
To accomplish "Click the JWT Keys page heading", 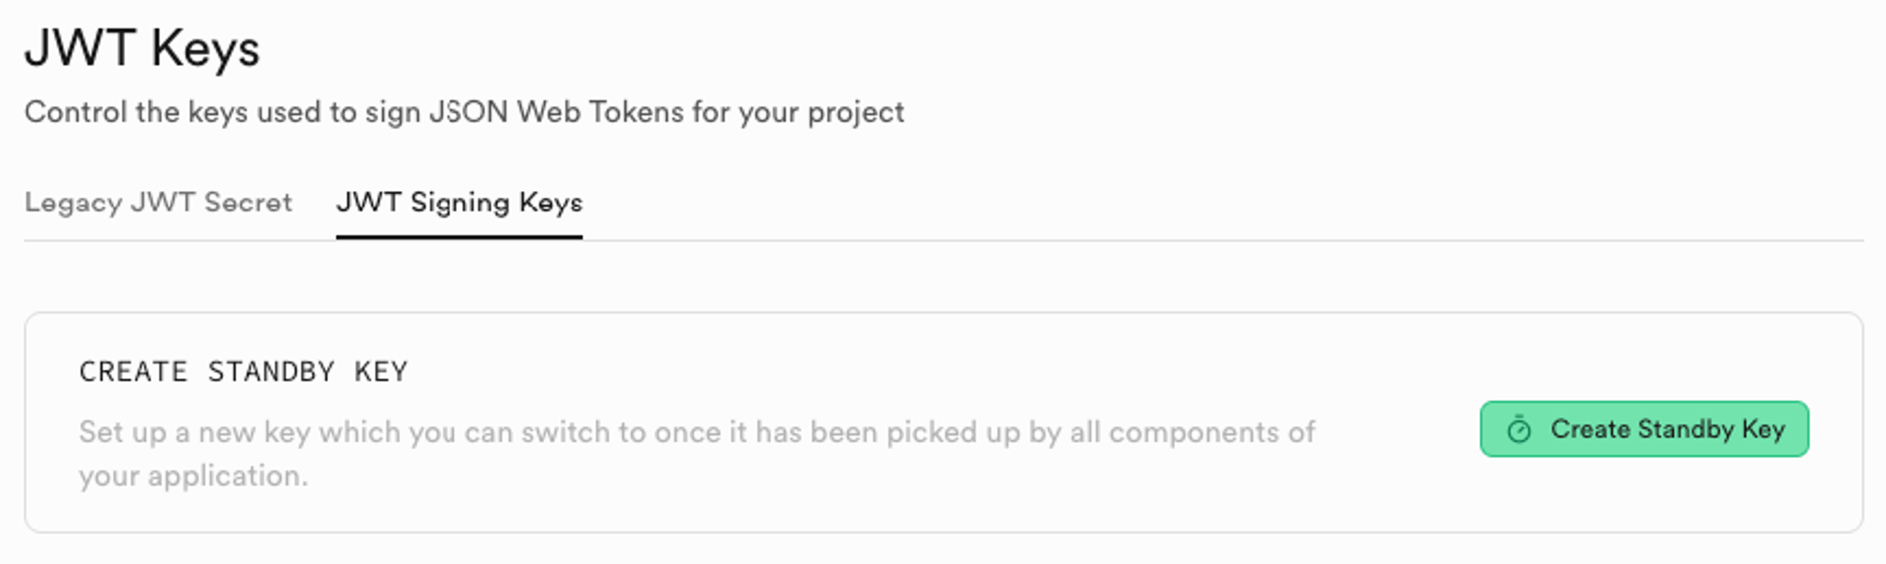I will coord(142,48).
